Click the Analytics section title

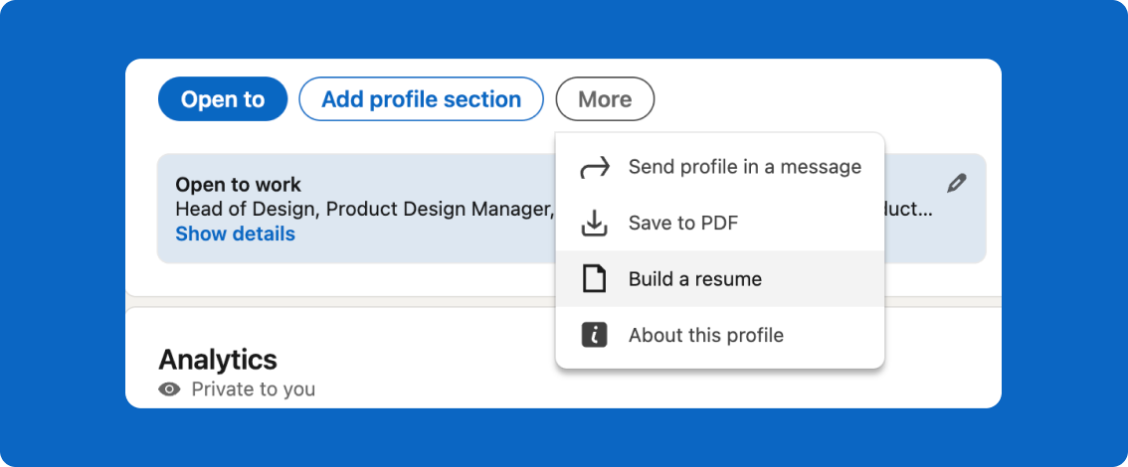point(218,359)
